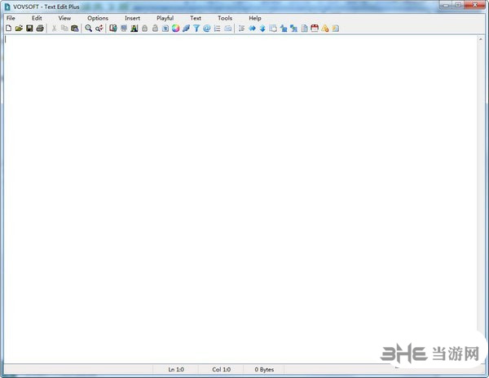Click the numbered list icon
This screenshot has height=378, width=489.
coord(218,29)
